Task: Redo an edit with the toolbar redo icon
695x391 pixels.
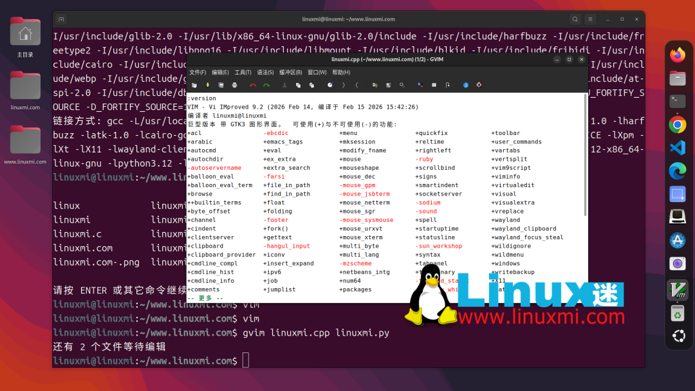Action: 266,84
